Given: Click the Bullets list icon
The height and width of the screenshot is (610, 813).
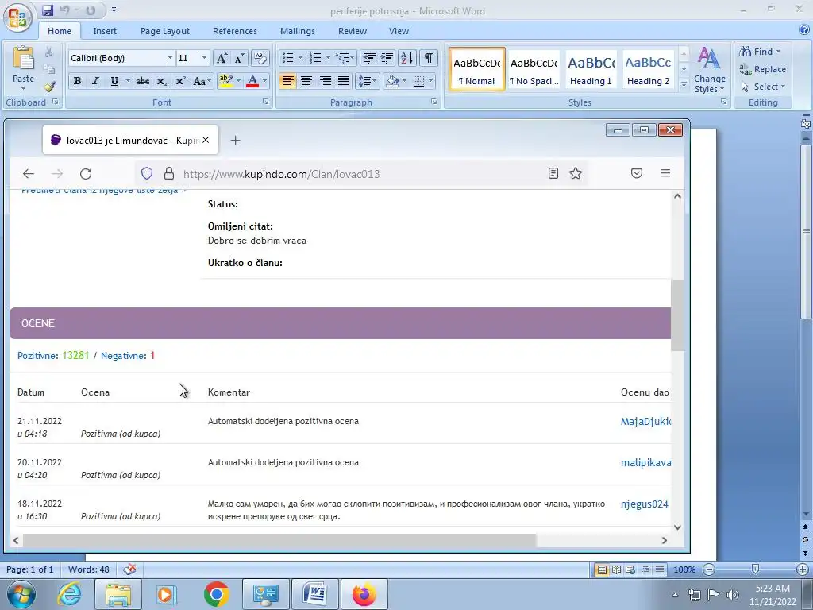Looking at the screenshot, I should tap(288, 57).
